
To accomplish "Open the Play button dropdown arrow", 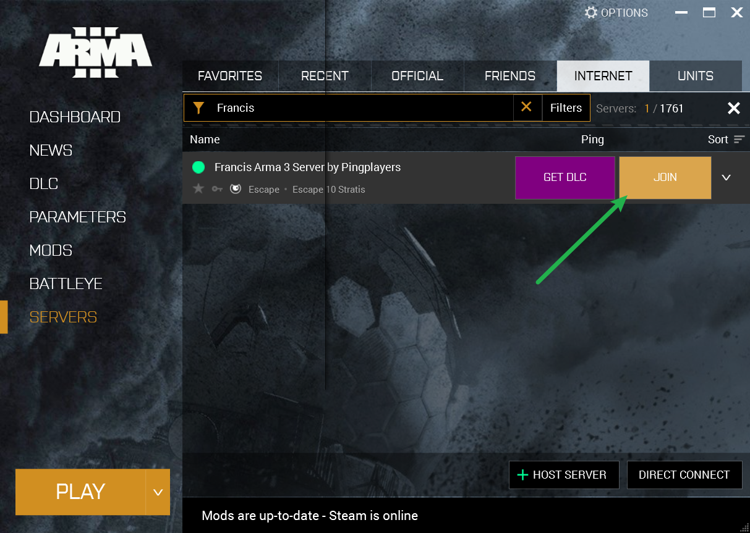I will point(158,492).
